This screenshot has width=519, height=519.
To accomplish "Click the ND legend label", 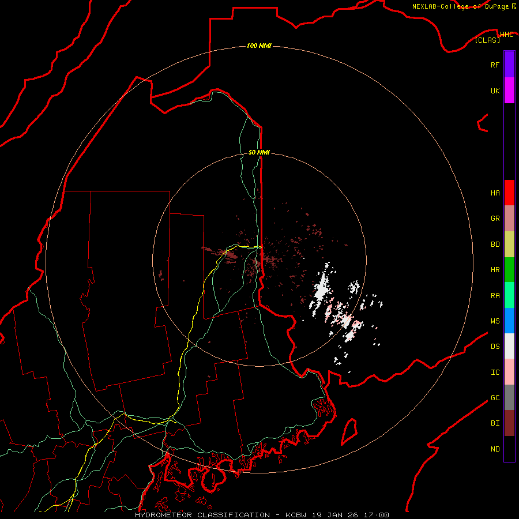I will coord(495,449).
